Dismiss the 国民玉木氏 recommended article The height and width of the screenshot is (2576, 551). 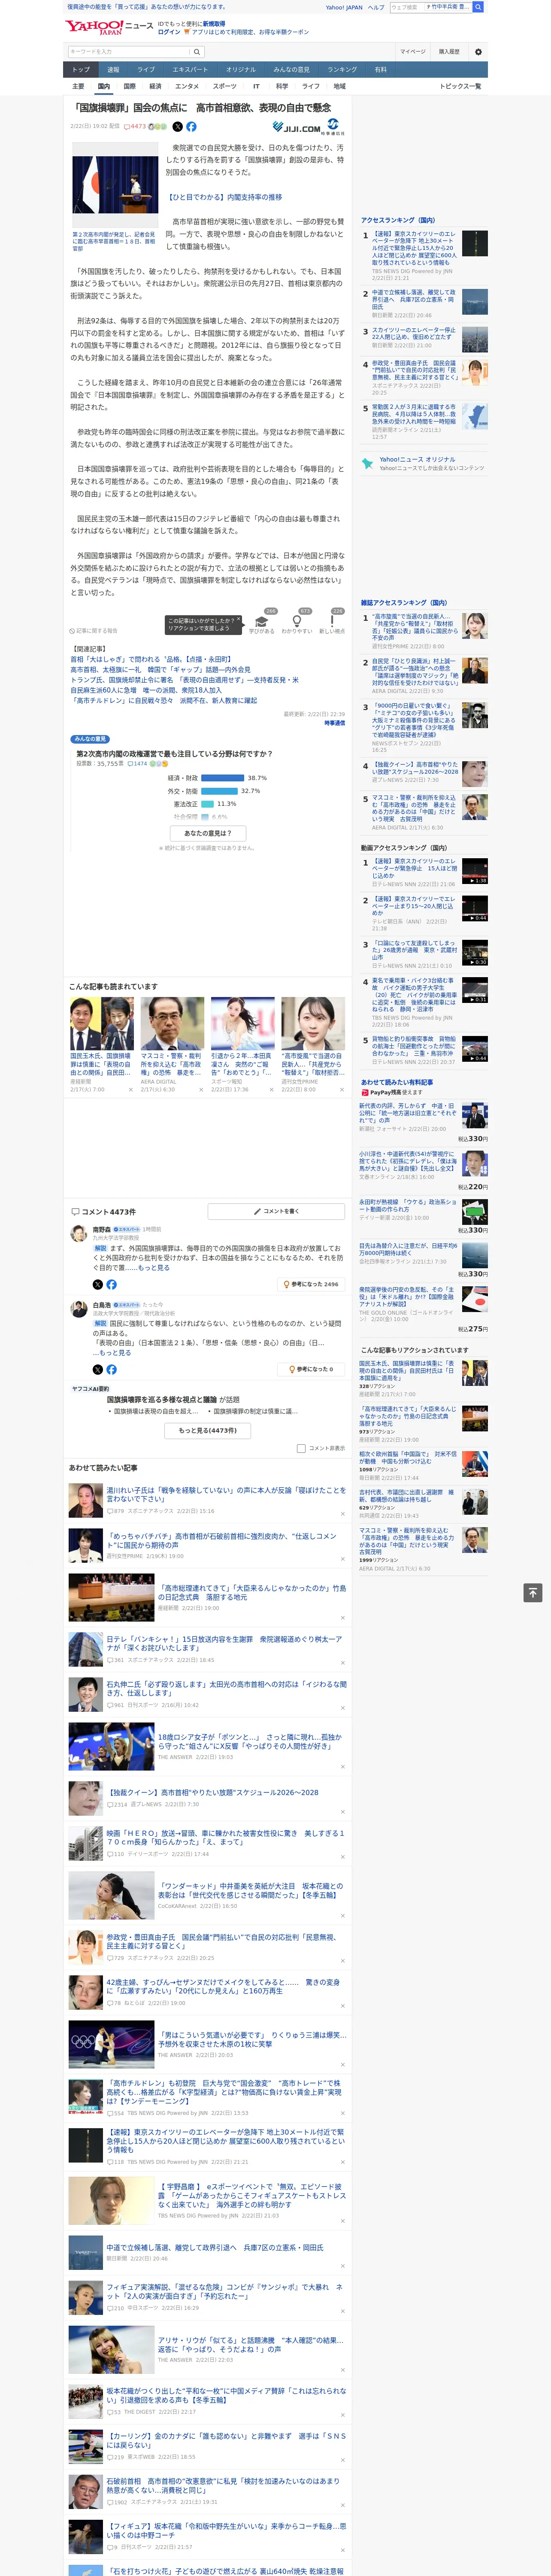(130, 1090)
